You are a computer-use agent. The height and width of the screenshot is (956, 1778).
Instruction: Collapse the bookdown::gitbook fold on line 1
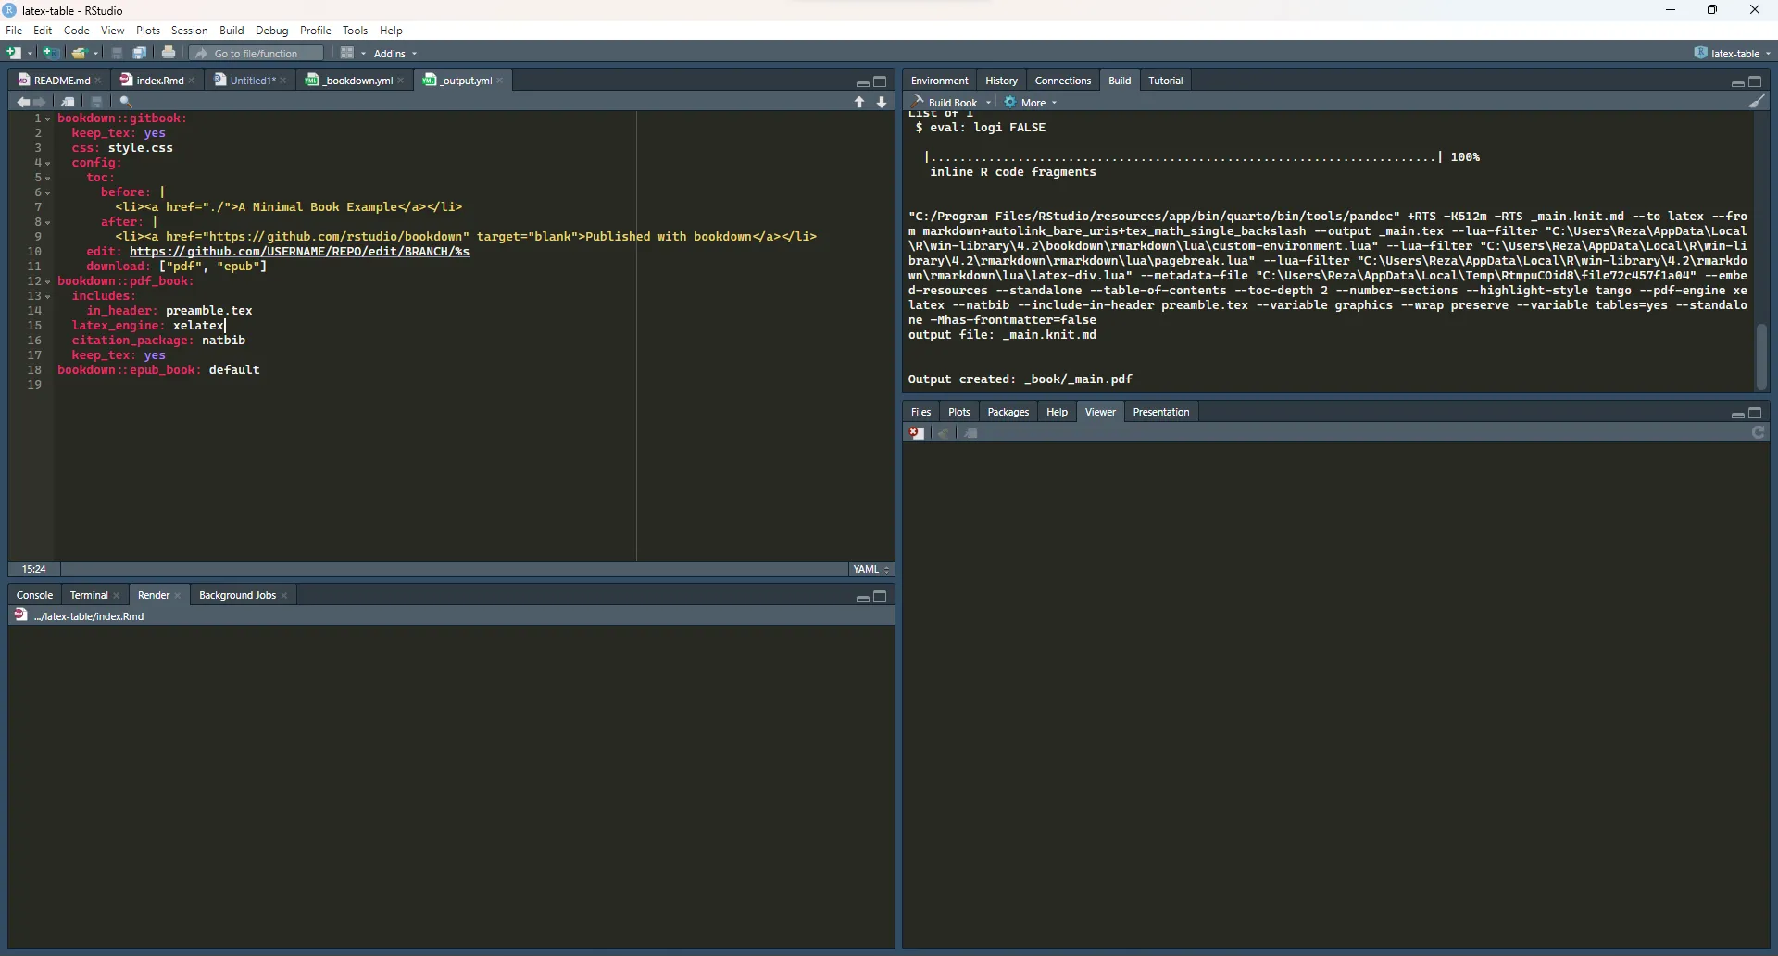(x=48, y=119)
